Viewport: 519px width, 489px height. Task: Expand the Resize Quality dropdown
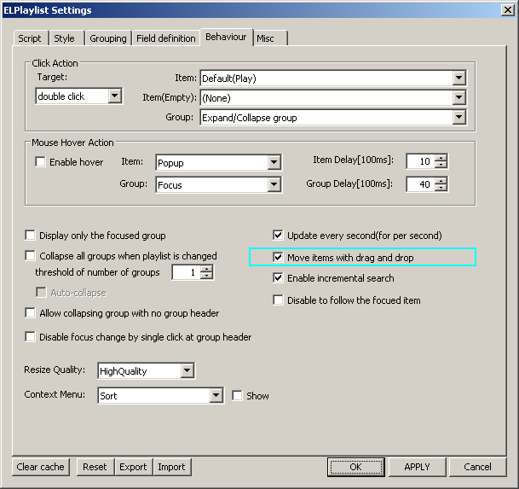point(187,371)
